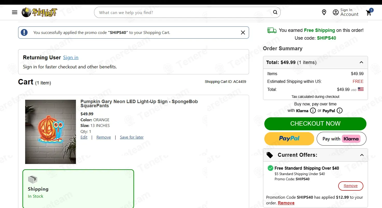Click the 'Color: ORANGE' text
This screenshot has width=382, height=208.
(x=95, y=120)
